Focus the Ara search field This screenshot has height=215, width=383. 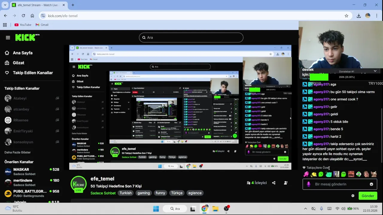click(x=191, y=37)
